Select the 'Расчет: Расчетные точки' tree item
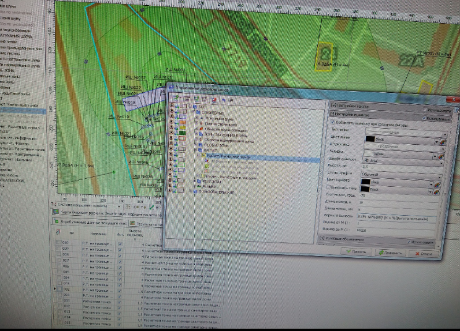The width and height of the screenshot is (460, 331). pyautogui.click(x=229, y=156)
